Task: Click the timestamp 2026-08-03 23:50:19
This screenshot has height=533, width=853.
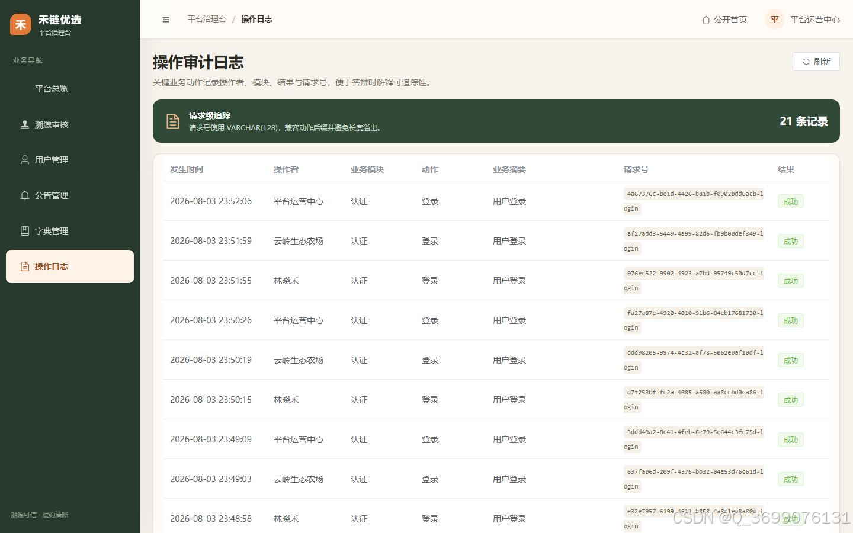Action: [211, 360]
